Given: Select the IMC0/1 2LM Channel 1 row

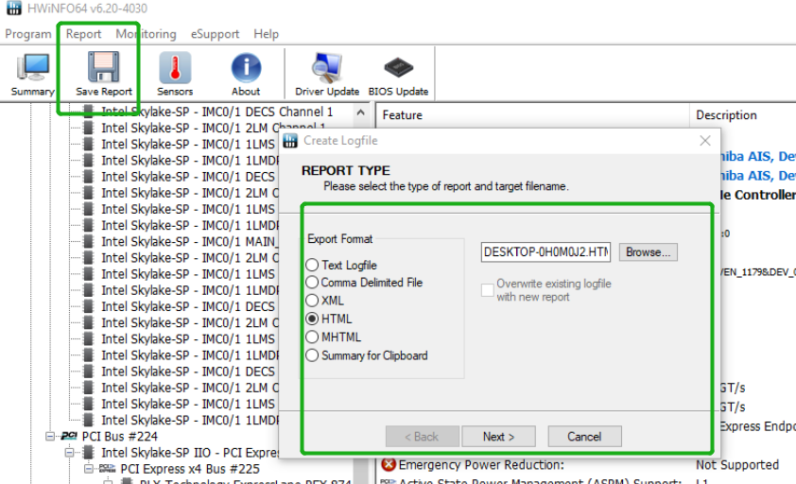Looking at the screenshot, I should pos(214,128).
